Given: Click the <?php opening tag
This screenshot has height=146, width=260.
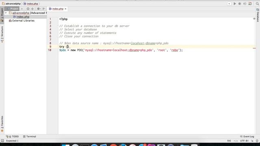Looking at the screenshot, I should (x=63, y=19).
